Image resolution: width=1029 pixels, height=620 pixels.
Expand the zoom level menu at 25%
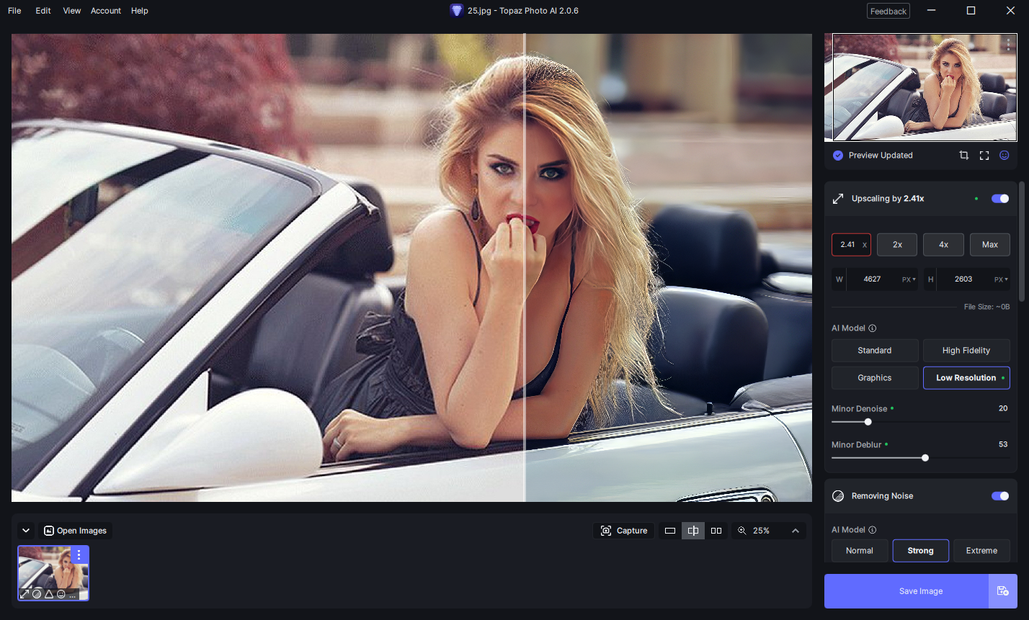pyautogui.click(x=796, y=531)
